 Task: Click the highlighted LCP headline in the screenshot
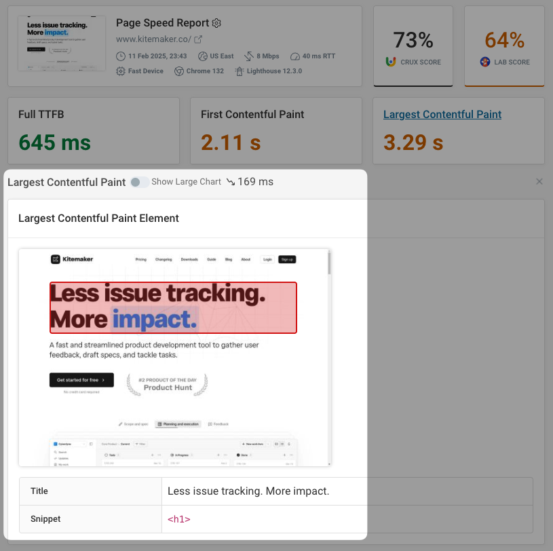[x=173, y=307]
